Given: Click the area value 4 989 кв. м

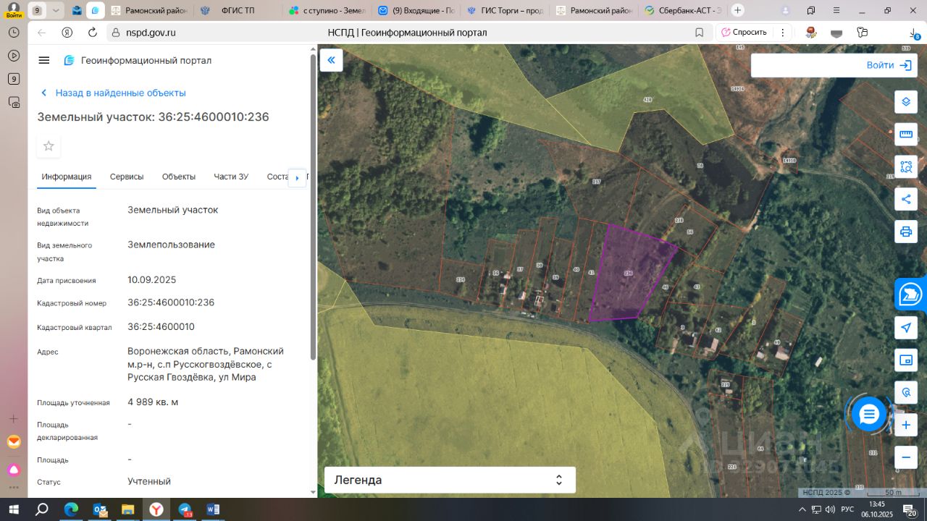Looking at the screenshot, I should [x=153, y=402].
